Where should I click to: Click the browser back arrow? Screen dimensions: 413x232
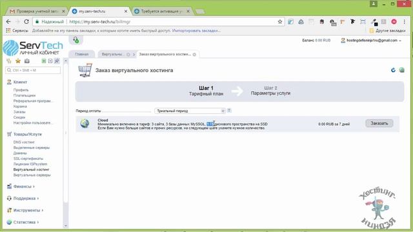pos(8,22)
